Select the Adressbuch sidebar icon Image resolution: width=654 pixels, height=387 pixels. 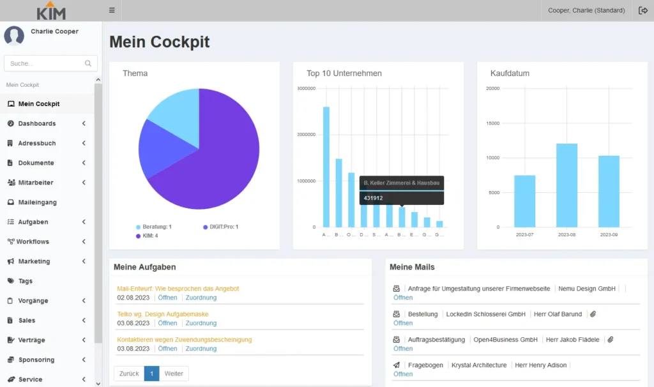[10, 143]
